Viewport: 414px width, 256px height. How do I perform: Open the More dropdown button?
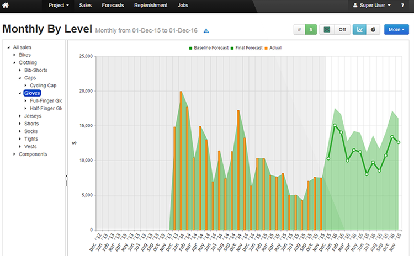coord(397,30)
